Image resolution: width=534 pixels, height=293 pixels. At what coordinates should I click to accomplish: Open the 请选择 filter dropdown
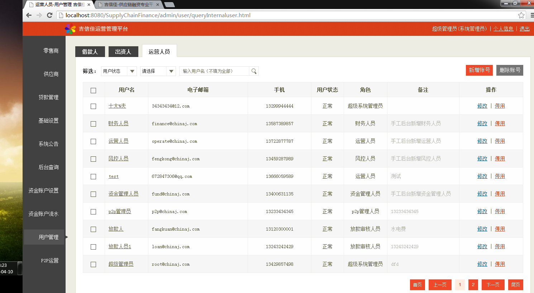click(158, 71)
